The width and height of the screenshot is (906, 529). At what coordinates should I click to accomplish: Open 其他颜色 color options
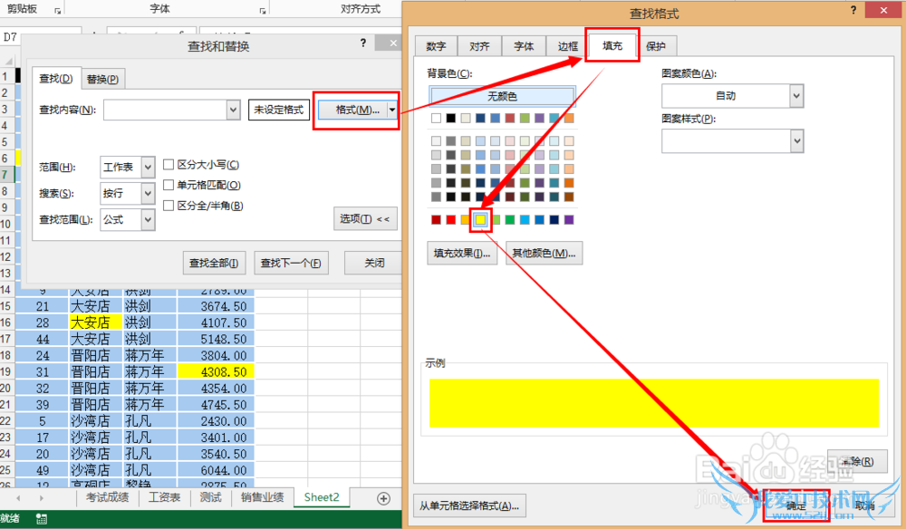pyautogui.click(x=544, y=254)
